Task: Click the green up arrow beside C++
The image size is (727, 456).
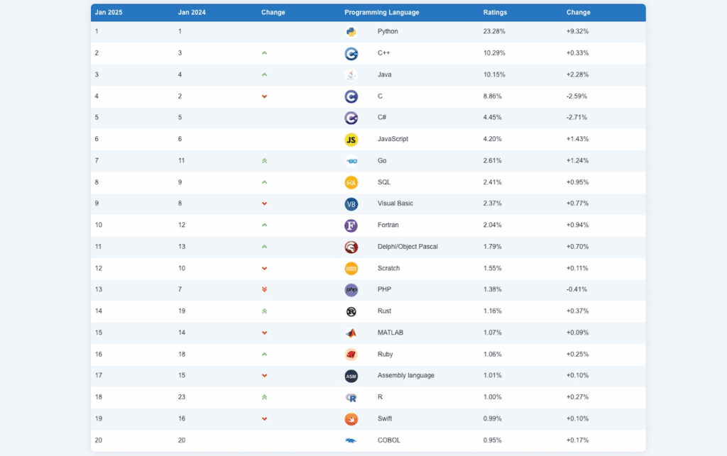Action: pos(264,53)
